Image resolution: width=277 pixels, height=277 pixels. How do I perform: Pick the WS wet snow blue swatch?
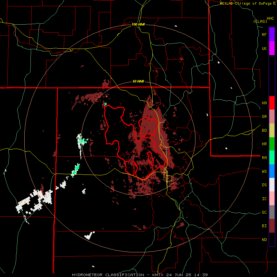pos(272,171)
